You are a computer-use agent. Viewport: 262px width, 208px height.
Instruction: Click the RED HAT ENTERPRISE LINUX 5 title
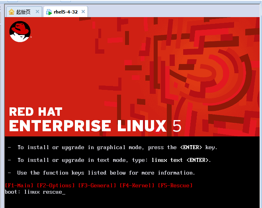[95, 120]
